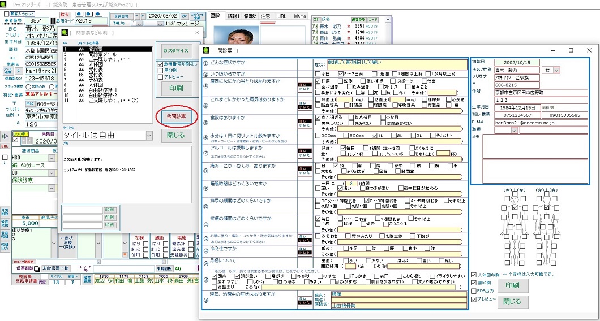Open the 最終来院 sidebar button
The image size is (600, 321).
[x=5, y=224]
